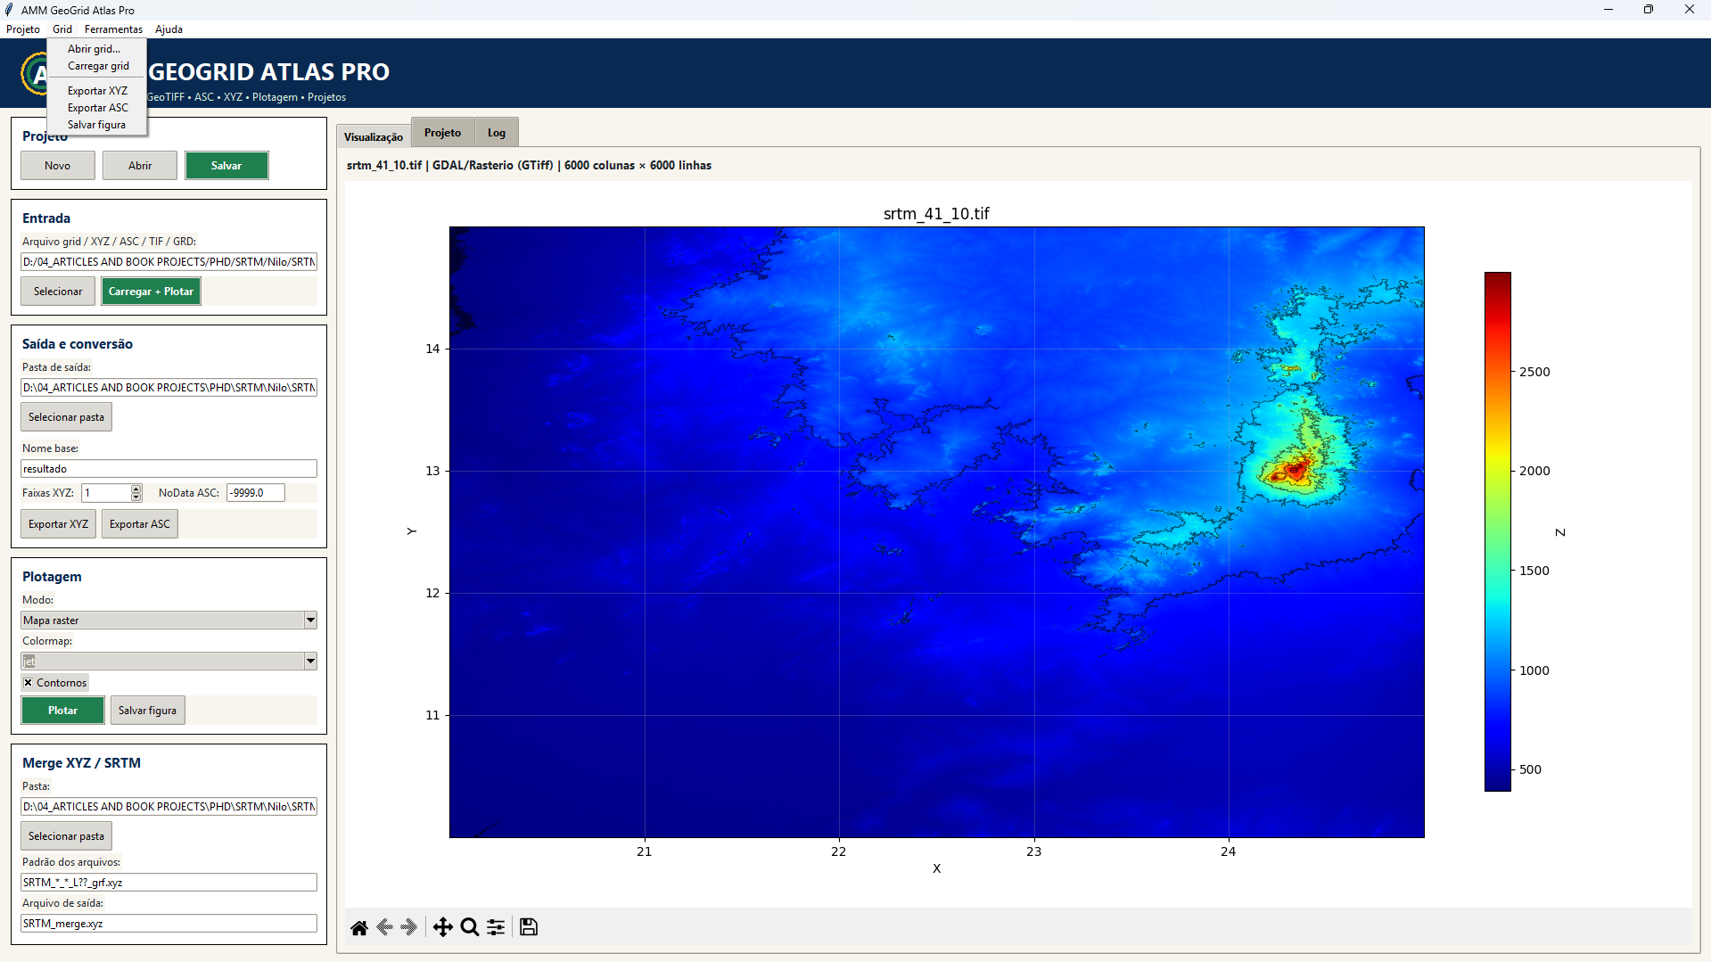
Task: Click Selecionar under Entrada
Action: point(58,292)
